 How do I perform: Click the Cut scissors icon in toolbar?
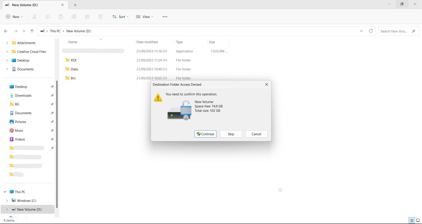[x=34, y=17]
